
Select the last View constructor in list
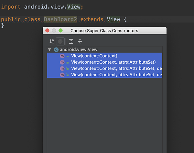coord(104,75)
